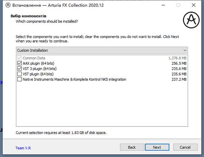The image size is (204, 157).
Task: Uncheck the AAX plugin (64 bits) checkbox
Action: click(19, 63)
